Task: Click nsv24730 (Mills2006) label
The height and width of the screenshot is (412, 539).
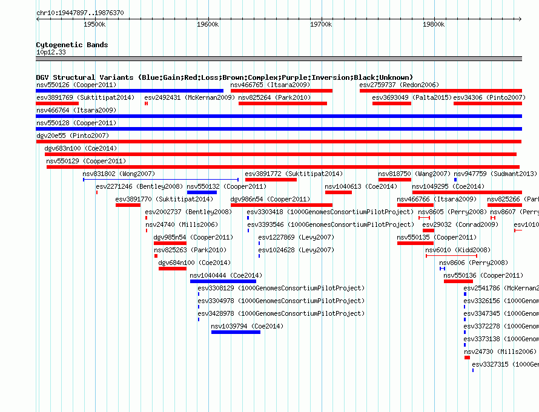Action: (500, 352)
